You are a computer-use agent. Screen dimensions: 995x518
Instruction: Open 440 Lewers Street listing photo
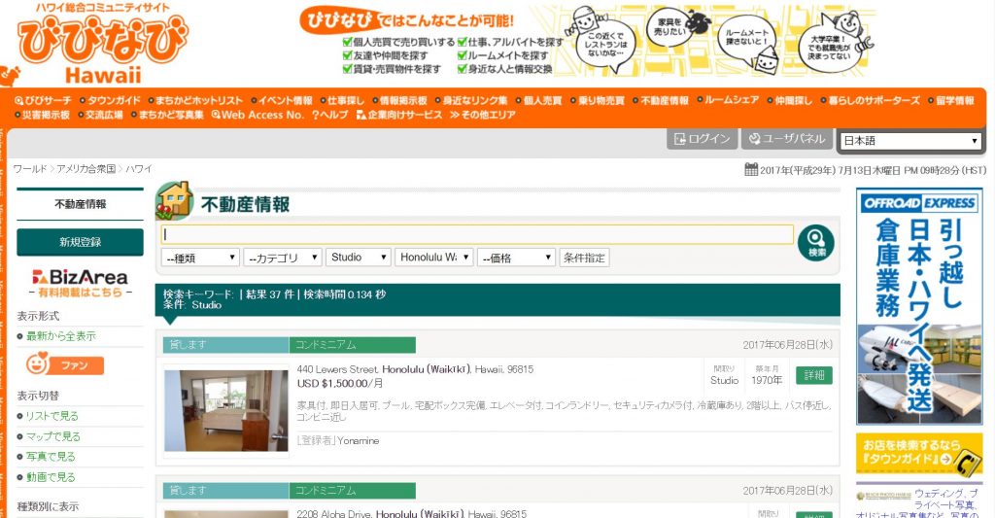[x=225, y=411]
